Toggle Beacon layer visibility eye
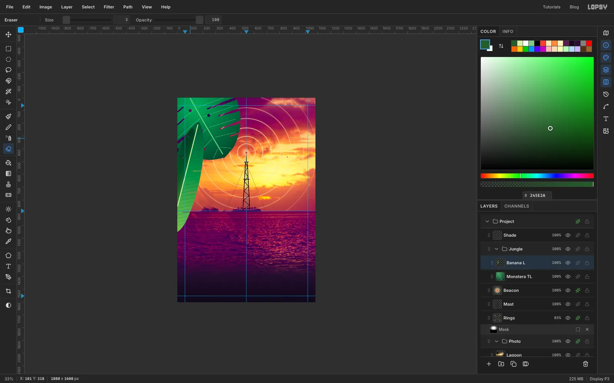 click(x=568, y=290)
